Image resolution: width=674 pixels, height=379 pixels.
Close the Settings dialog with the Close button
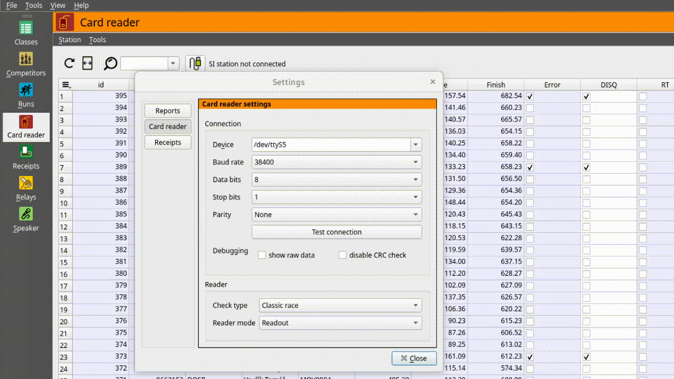(x=414, y=358)
